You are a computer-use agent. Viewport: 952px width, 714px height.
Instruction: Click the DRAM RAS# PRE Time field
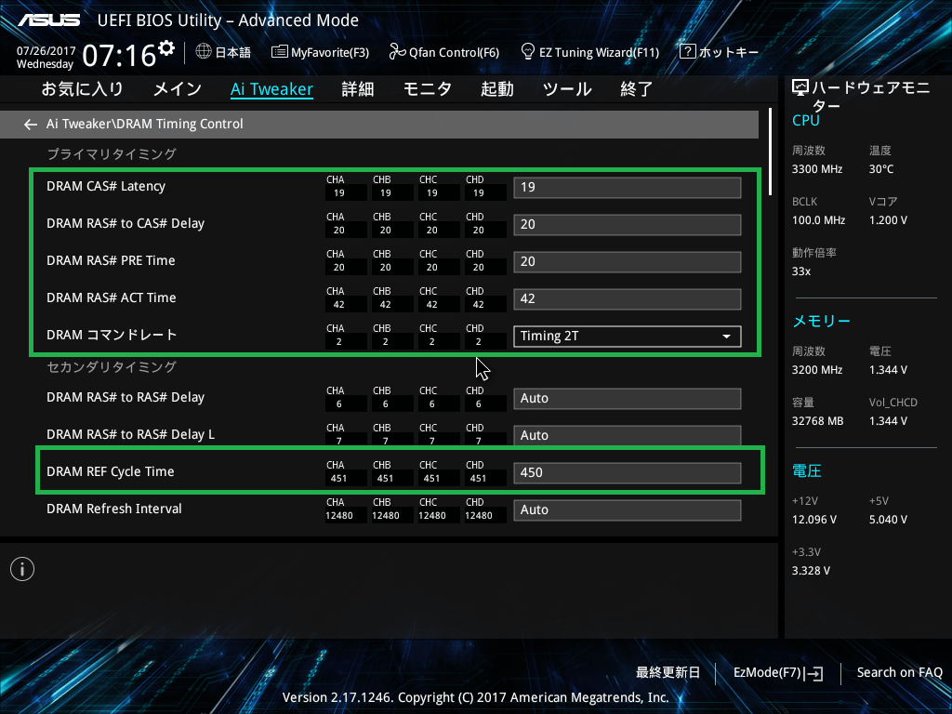[x=628, y=261]
